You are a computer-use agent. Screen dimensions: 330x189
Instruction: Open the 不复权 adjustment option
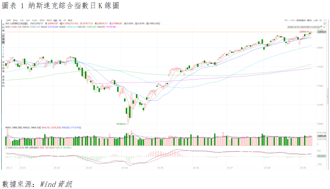pyautogui.click(x=292, y=20)
